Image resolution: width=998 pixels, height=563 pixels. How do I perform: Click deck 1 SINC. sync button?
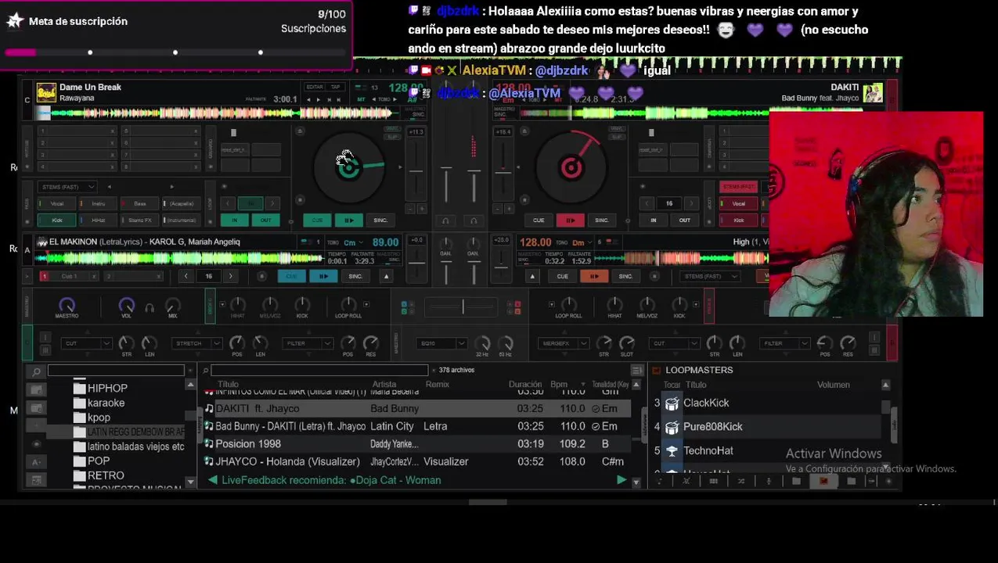click(380, 221)
